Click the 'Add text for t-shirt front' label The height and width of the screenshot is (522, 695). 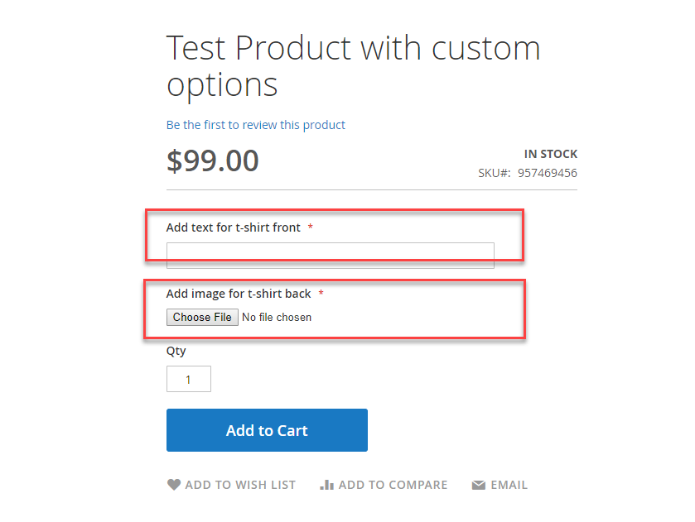[x=233, y=227]
